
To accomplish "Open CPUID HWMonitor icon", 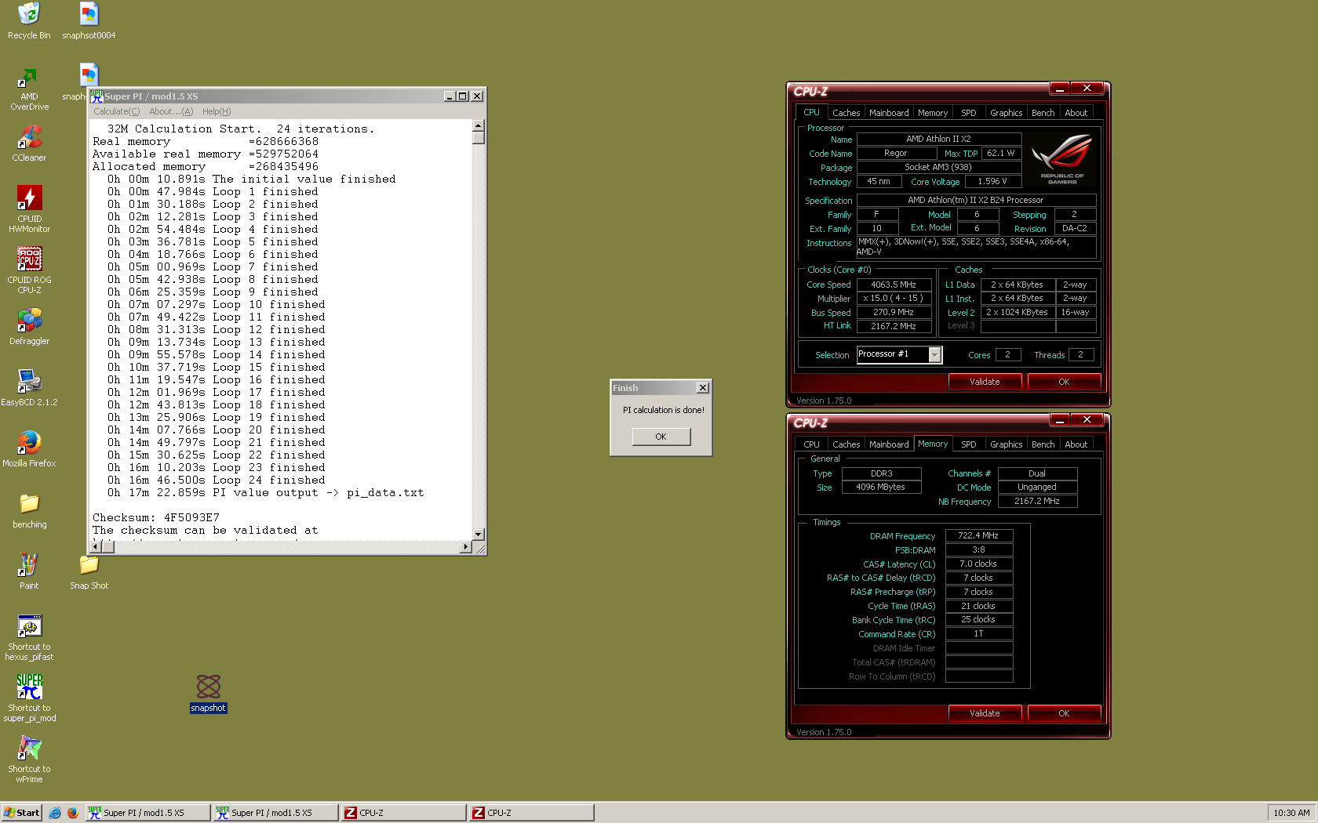I will click(29, 209).
